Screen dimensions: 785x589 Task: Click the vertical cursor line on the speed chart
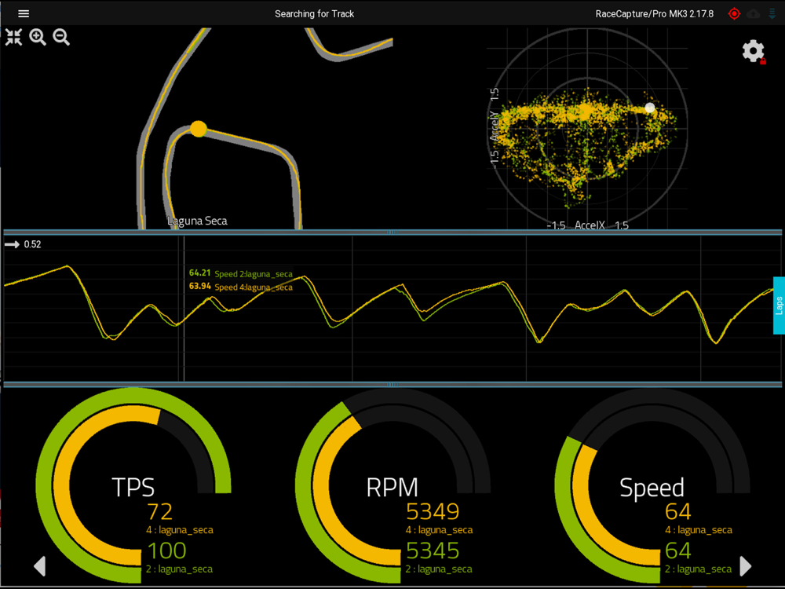[184, 308]
